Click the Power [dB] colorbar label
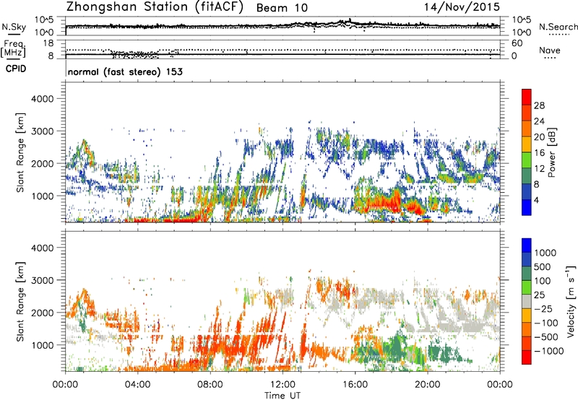 click(551, 152)
